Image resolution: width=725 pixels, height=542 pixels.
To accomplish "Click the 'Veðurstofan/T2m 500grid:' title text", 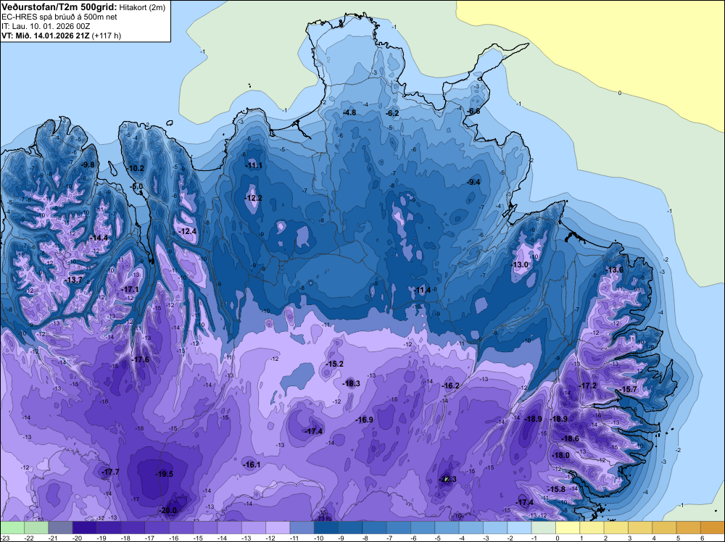I will [x=59, y=7].
